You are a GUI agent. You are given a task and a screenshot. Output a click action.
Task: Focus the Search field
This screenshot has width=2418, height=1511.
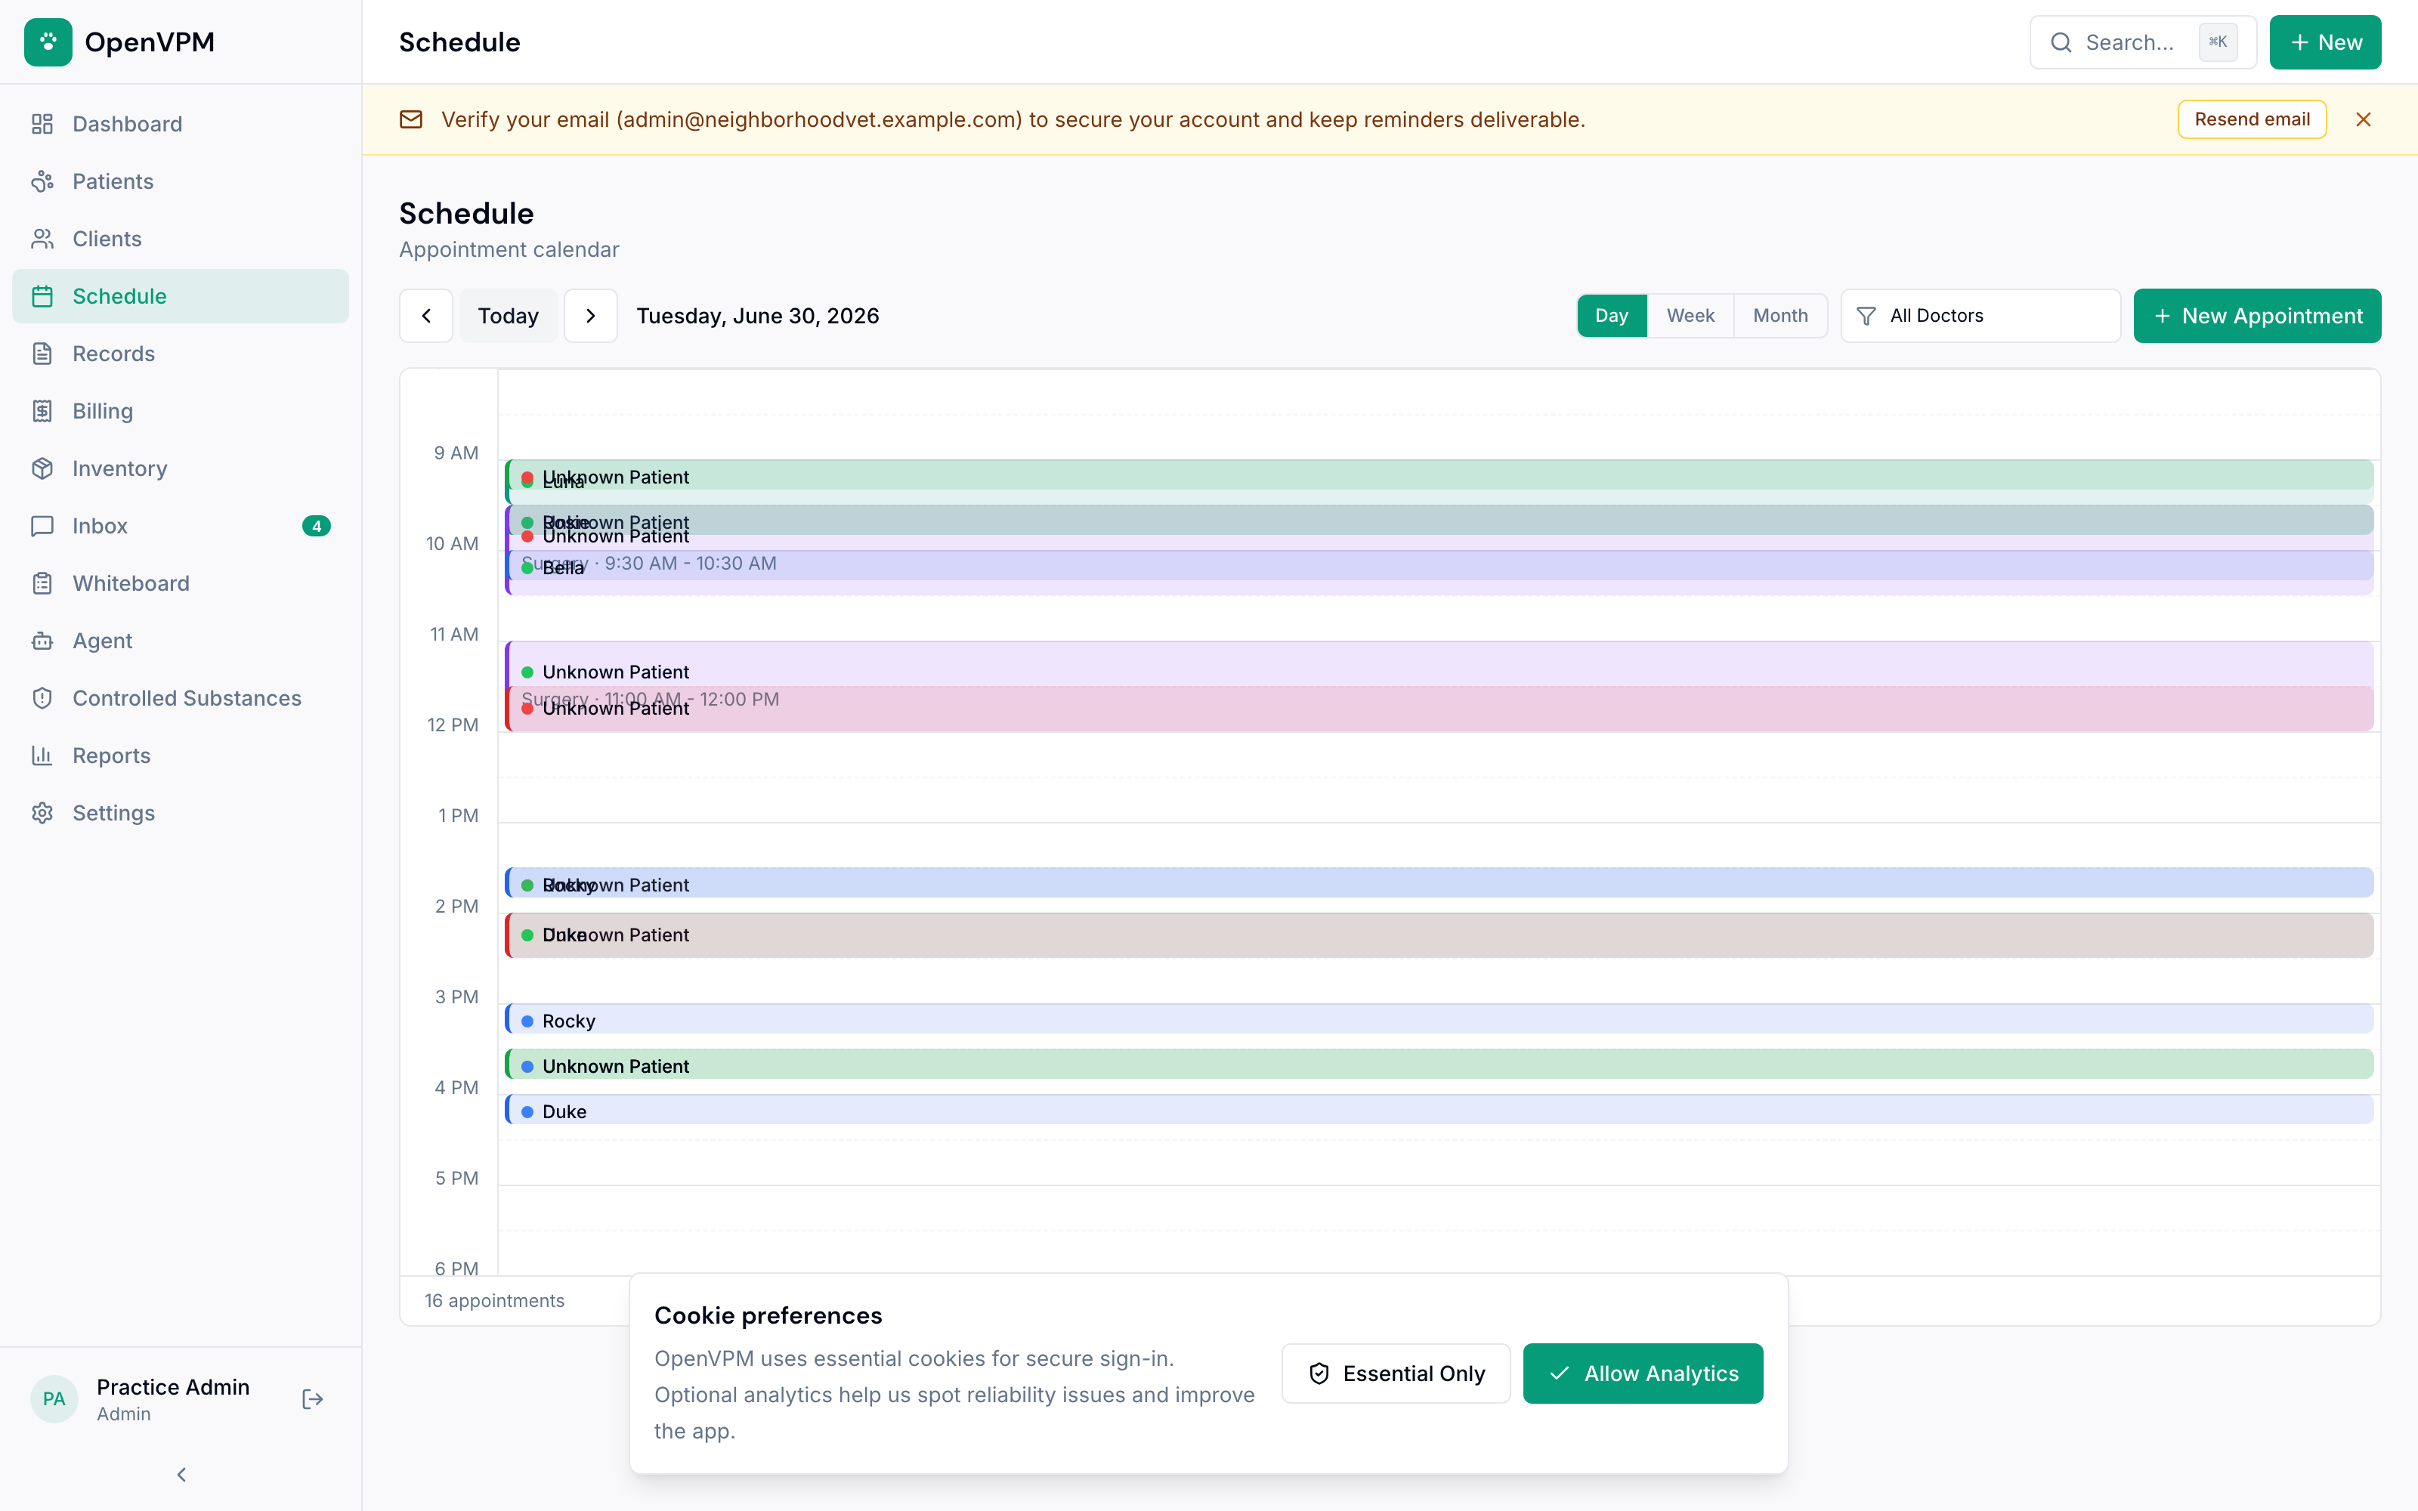coord(2142,42)
